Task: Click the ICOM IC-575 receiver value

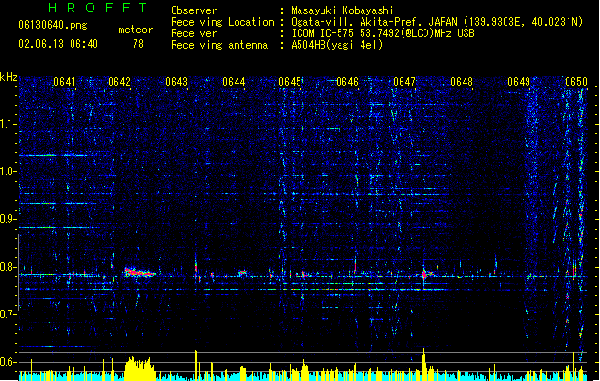Action: (383, 33)
